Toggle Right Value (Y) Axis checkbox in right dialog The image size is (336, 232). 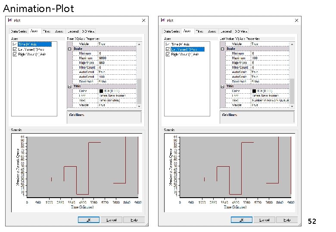click(x=168, y=54)
